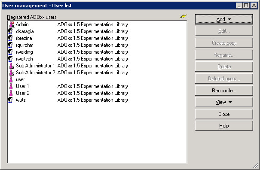Click the Admin user icon
The height and width of the screenshot is (170, 260).
click(x=12, y=24)
